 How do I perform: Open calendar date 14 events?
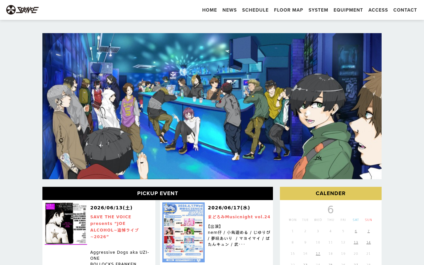coord(368,242)
